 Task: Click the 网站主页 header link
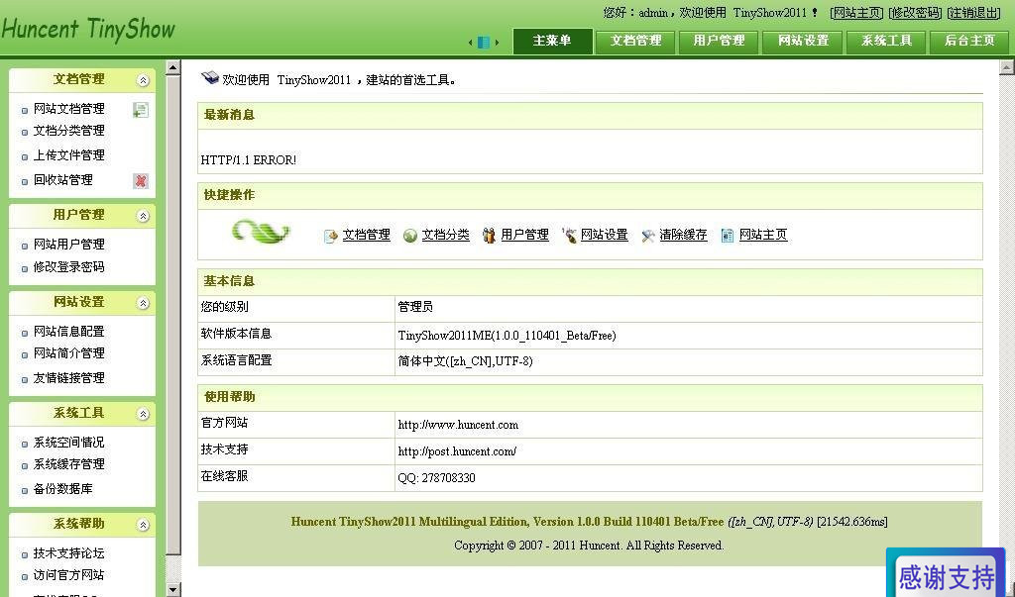857,13
